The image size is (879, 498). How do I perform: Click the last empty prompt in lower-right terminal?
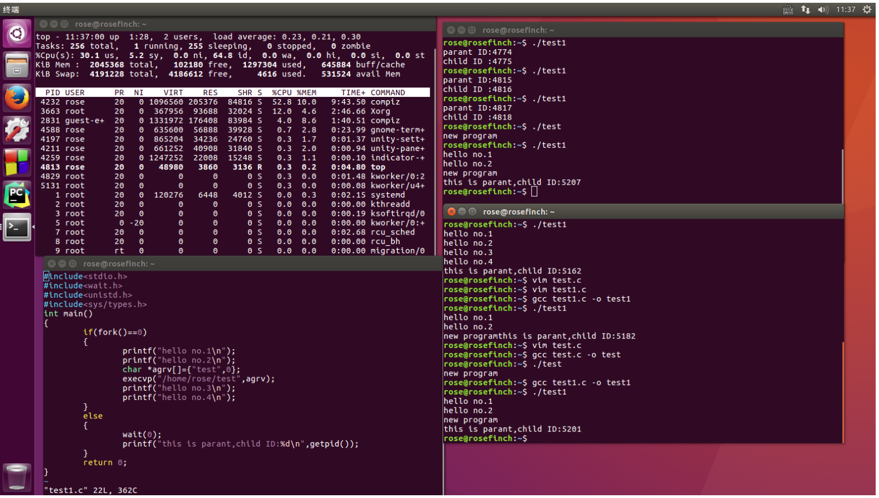pos(486,438)
